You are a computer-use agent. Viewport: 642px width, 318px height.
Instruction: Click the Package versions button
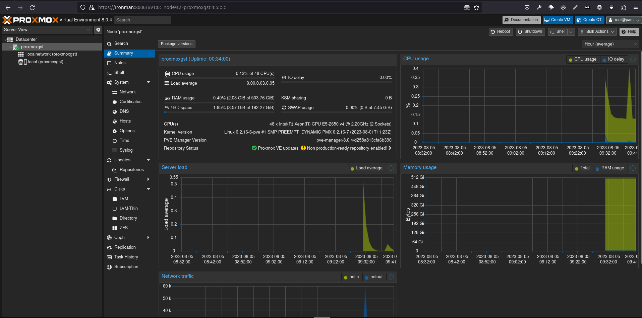pos(176,44)
